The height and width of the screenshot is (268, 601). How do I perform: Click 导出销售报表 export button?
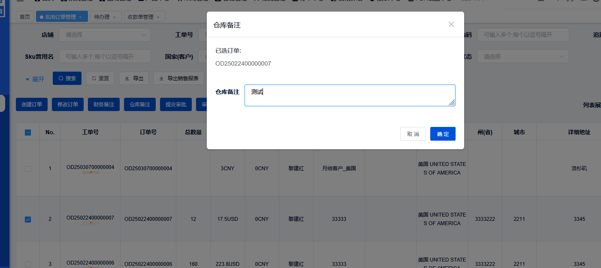coord(178,78)
